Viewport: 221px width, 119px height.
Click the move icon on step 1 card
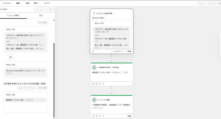point(96,84)
